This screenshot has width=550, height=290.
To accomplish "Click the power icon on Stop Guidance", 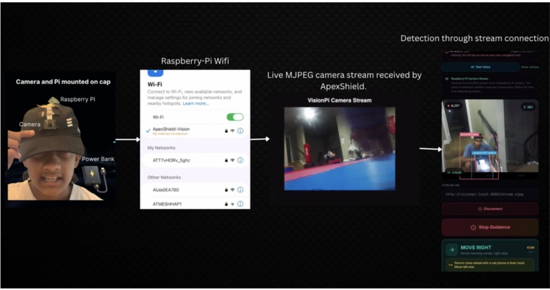I will (473, 227).
